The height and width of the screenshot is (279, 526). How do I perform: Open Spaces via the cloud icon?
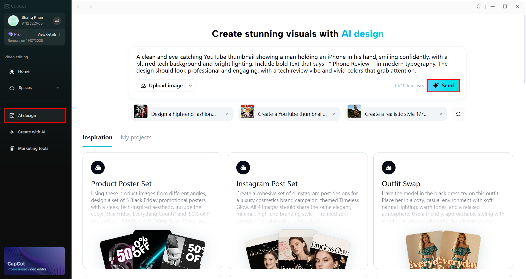pos(12,88)
